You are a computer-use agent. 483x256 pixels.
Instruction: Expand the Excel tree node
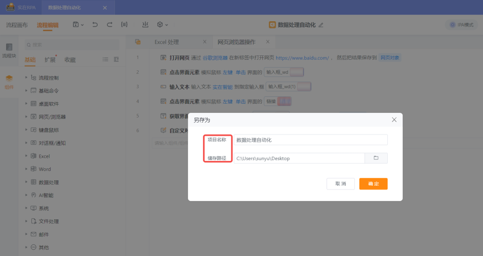coord(26,156)
